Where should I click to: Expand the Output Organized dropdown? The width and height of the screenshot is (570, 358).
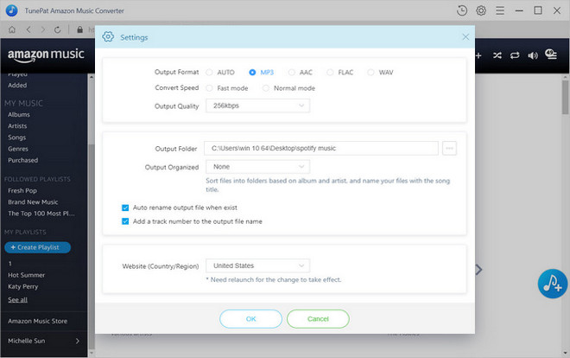coord(257,166)
